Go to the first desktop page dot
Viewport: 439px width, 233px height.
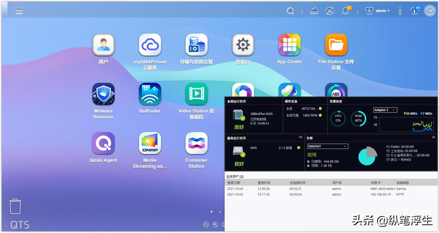click(x=211, y=212)
